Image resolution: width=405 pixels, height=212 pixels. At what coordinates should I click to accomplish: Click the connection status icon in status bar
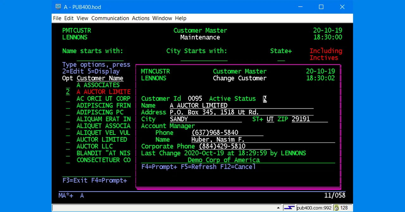[x=289, y=208]
